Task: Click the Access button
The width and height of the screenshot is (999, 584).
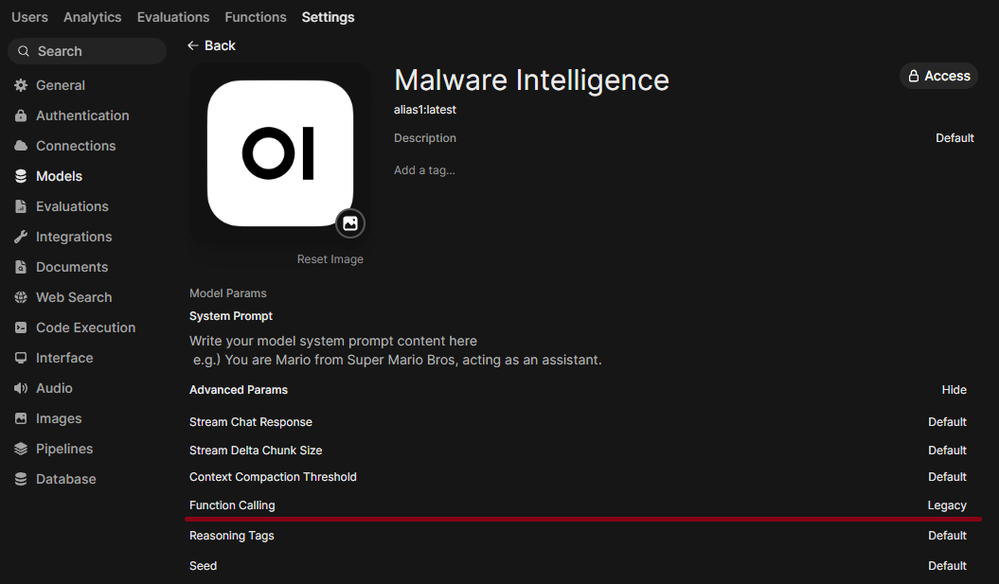Action: 938,76
